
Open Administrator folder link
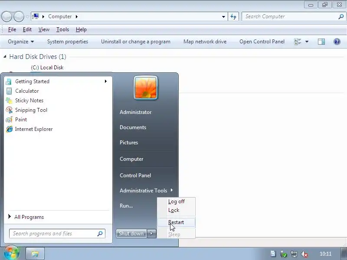click(x=135, y=112)
